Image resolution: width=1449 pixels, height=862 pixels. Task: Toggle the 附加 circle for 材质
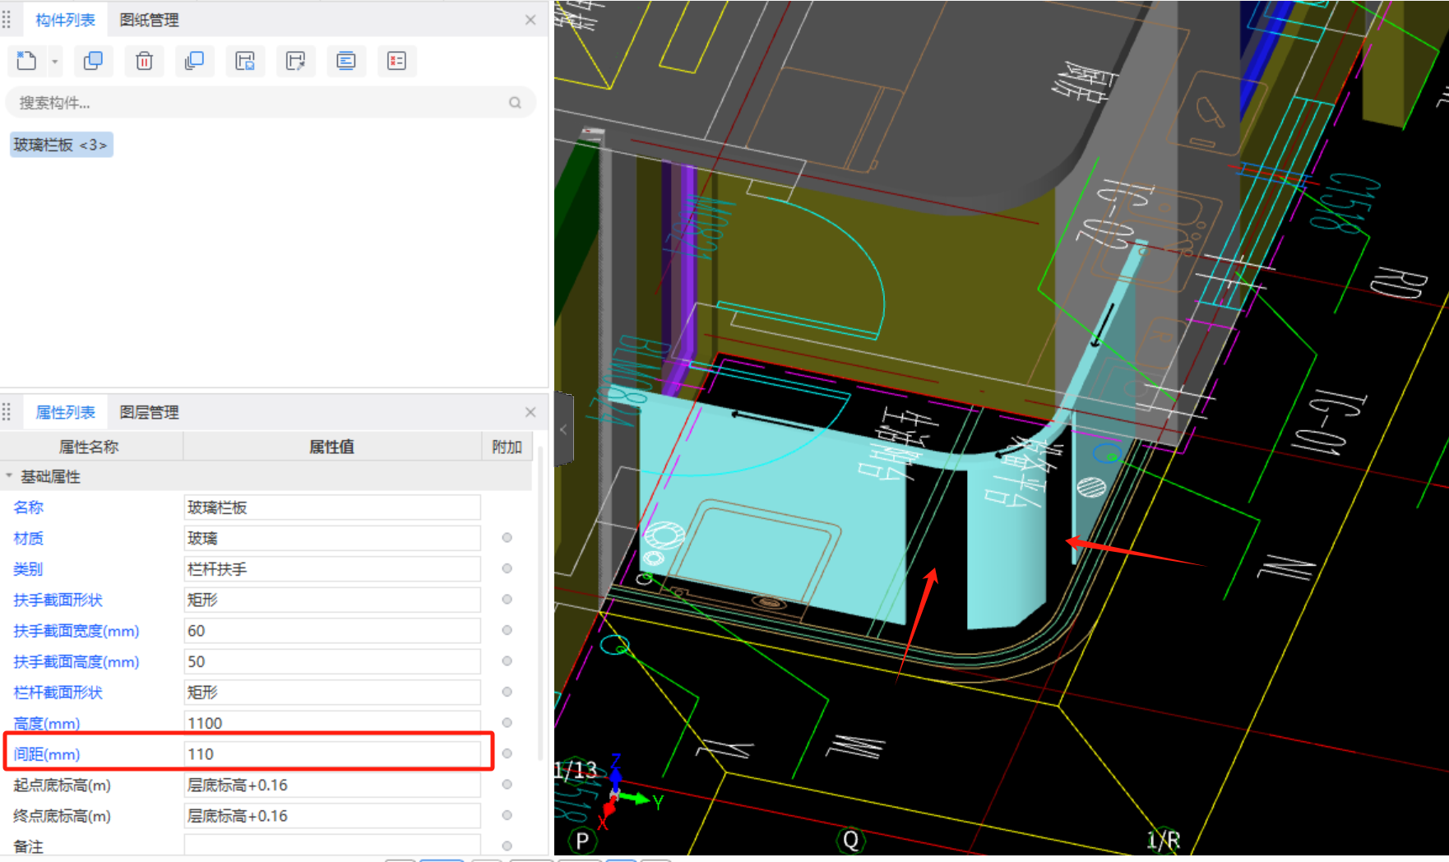(x=507, y=538)
